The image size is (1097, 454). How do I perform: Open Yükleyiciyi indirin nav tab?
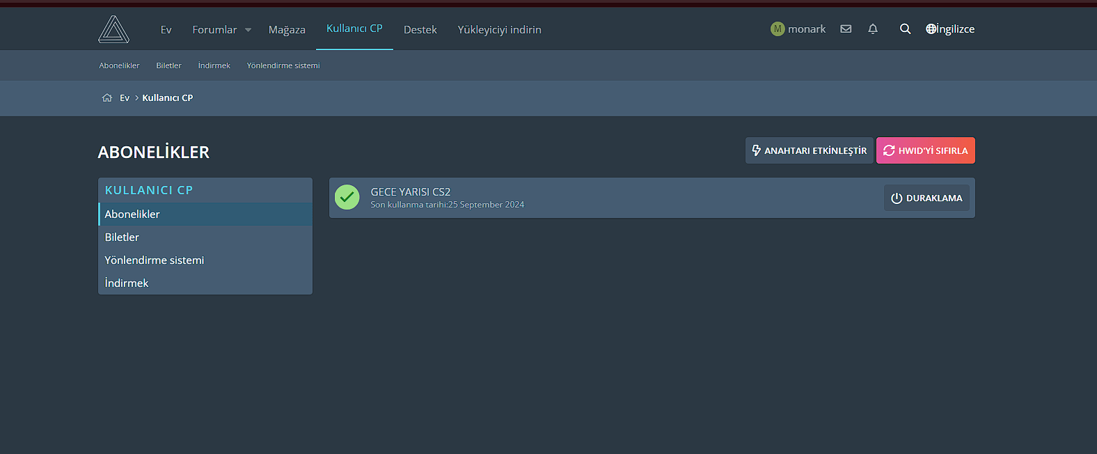(x=499, y=30)
